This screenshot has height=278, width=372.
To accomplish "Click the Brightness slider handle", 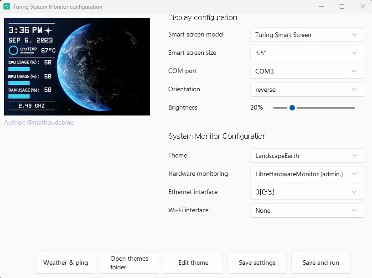I will click(x=292, y=108).
